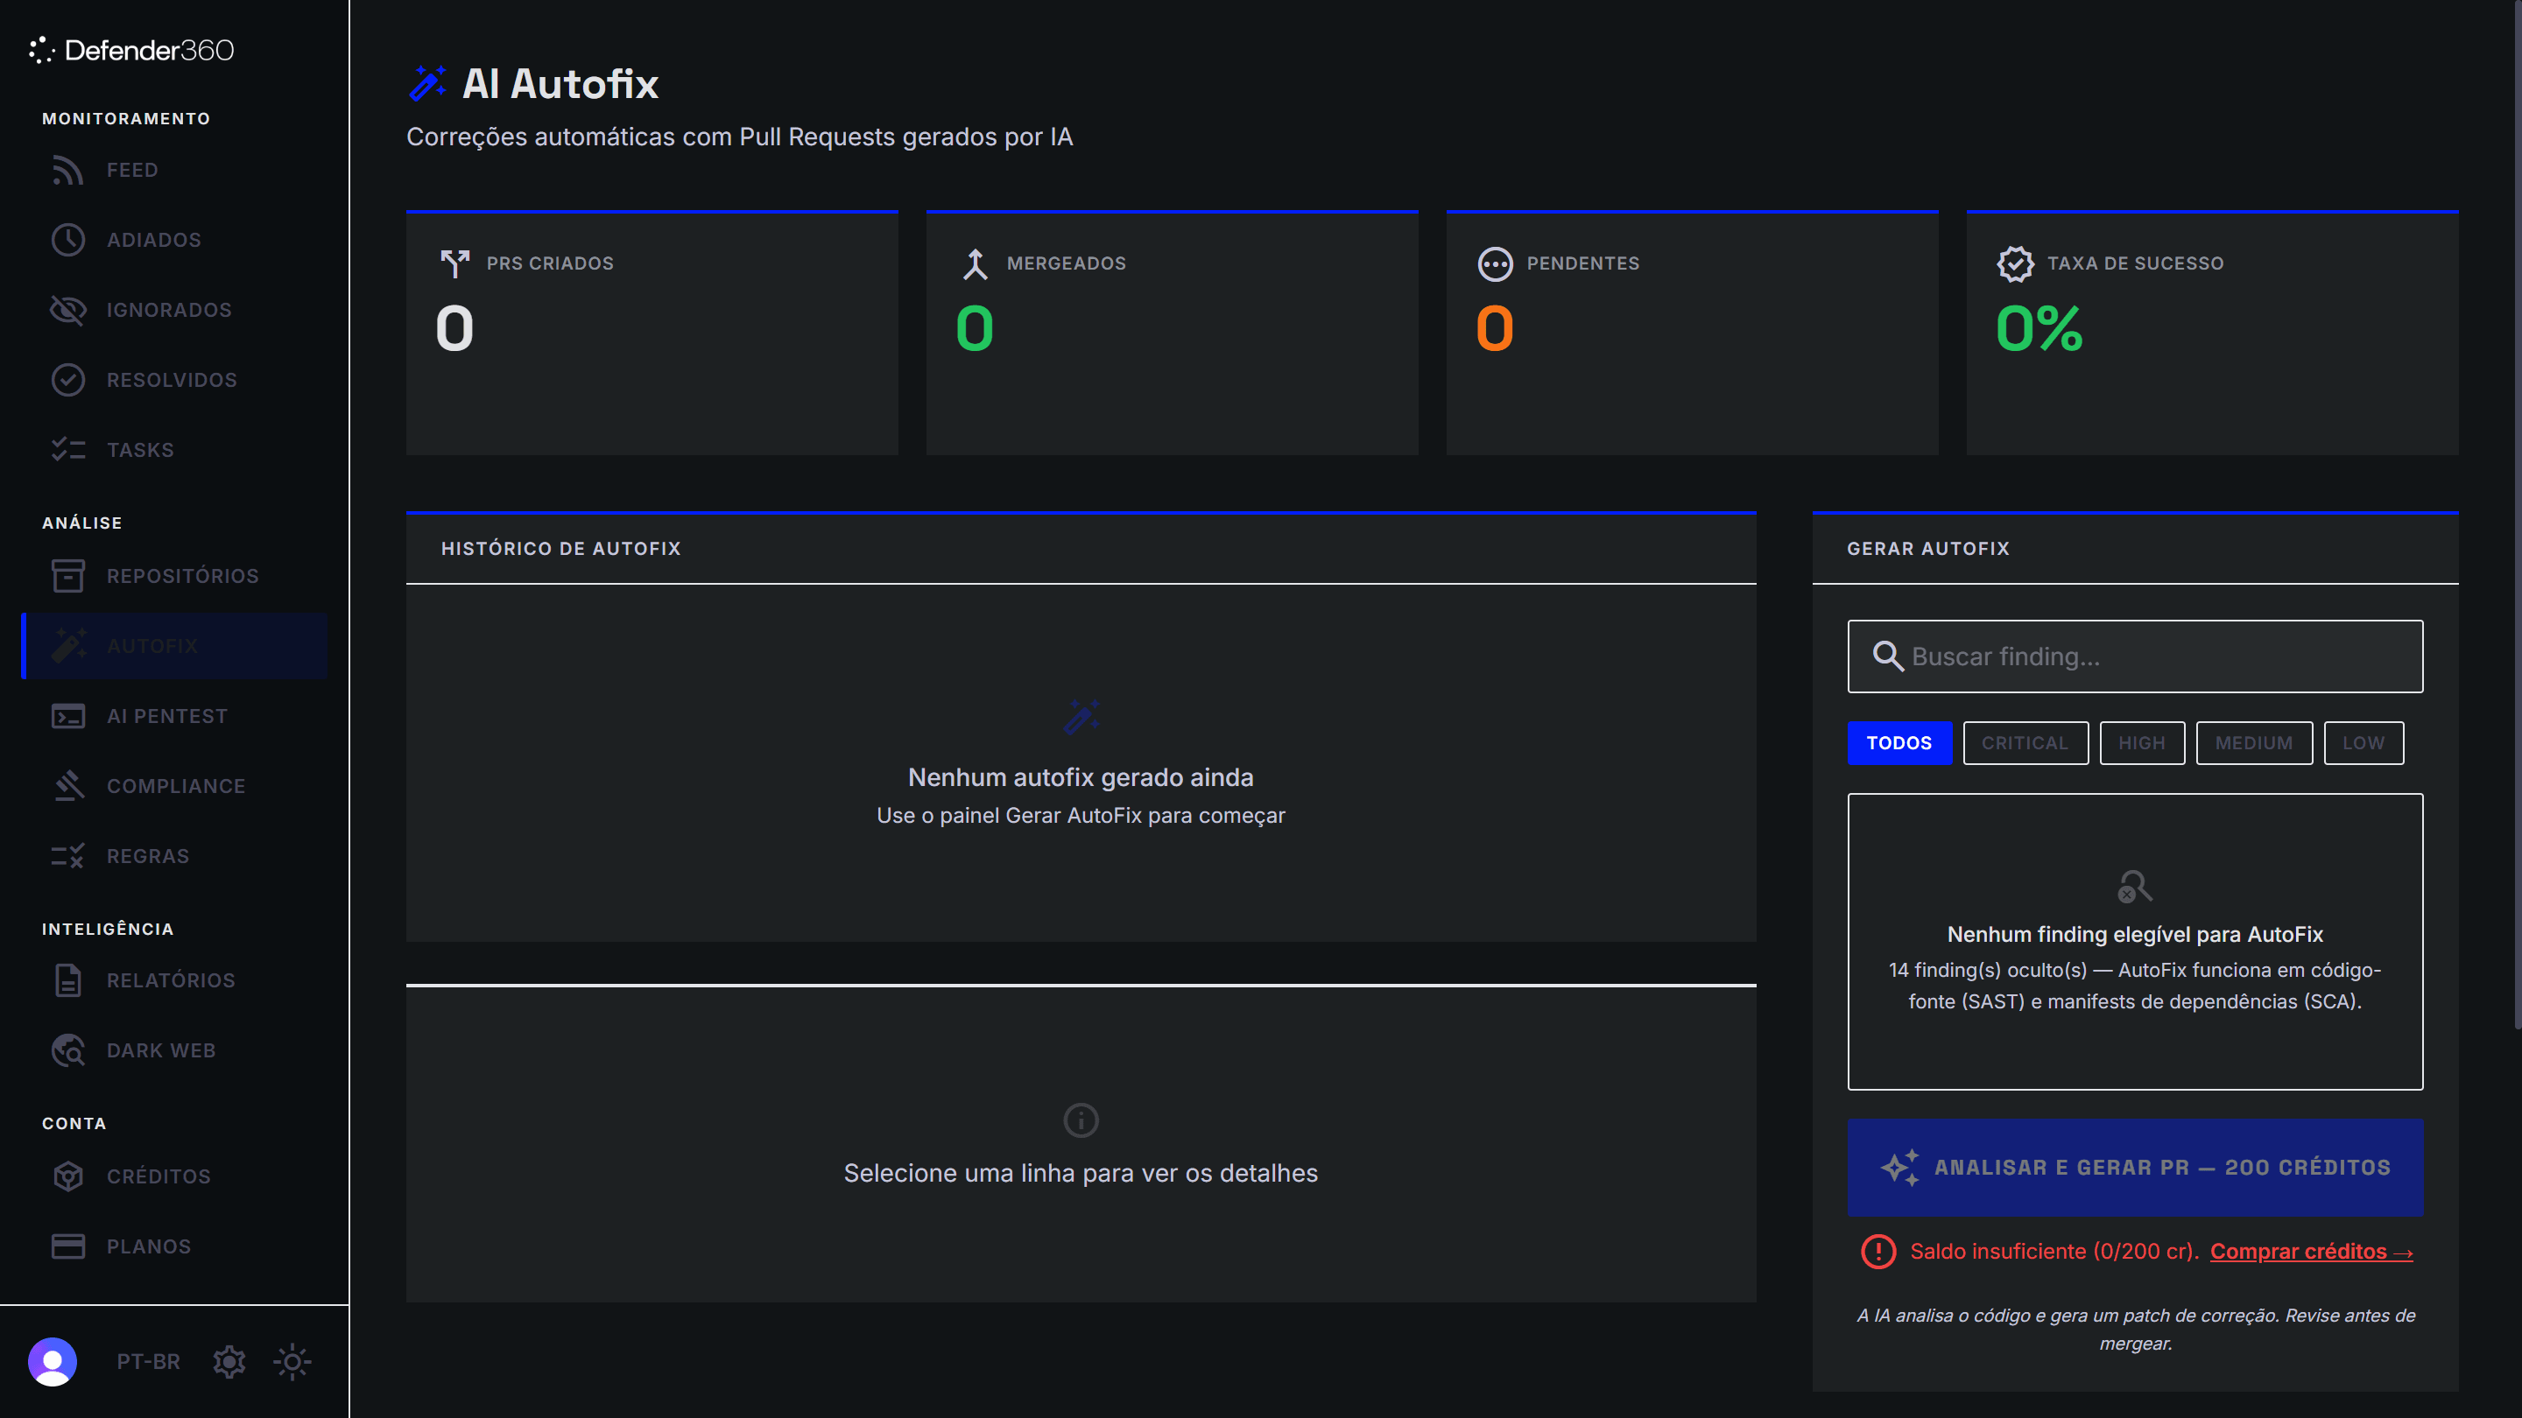Click Analisar e Gerar PR button

pos(2135,1169)
